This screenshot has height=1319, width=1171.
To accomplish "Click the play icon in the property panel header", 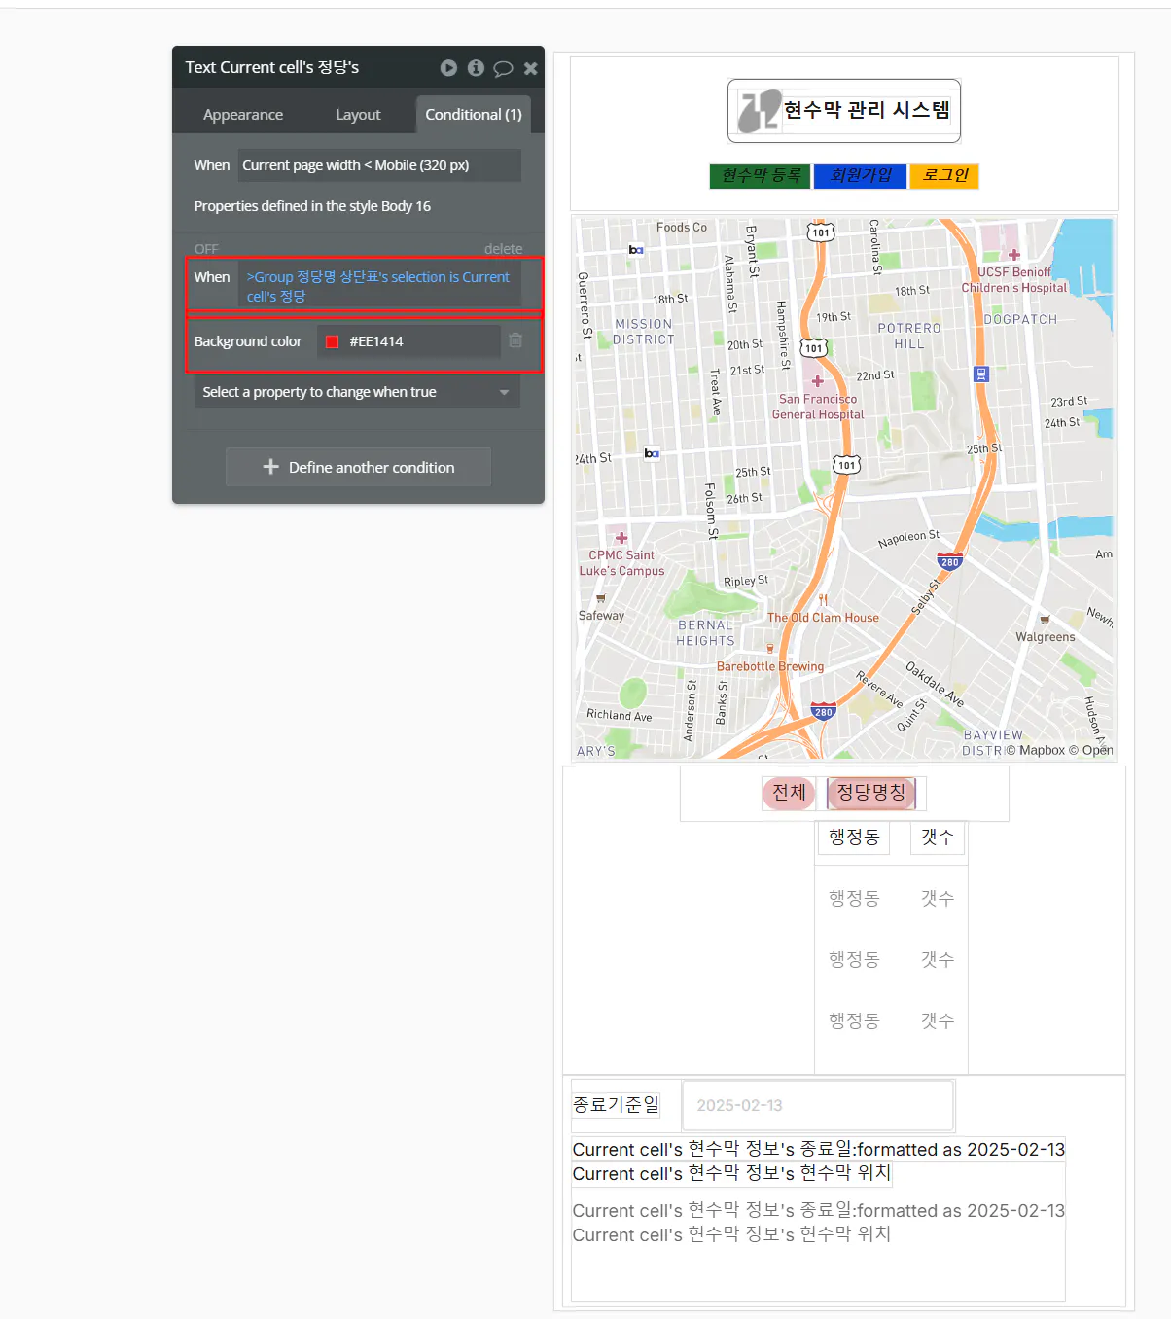I will coord(448,67).
